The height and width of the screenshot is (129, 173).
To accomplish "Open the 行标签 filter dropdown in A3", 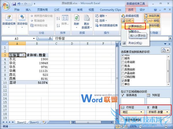I will point(24,55).
